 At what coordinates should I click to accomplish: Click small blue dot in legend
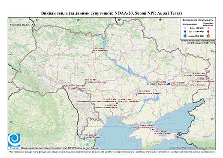click(x=185, y=28)
